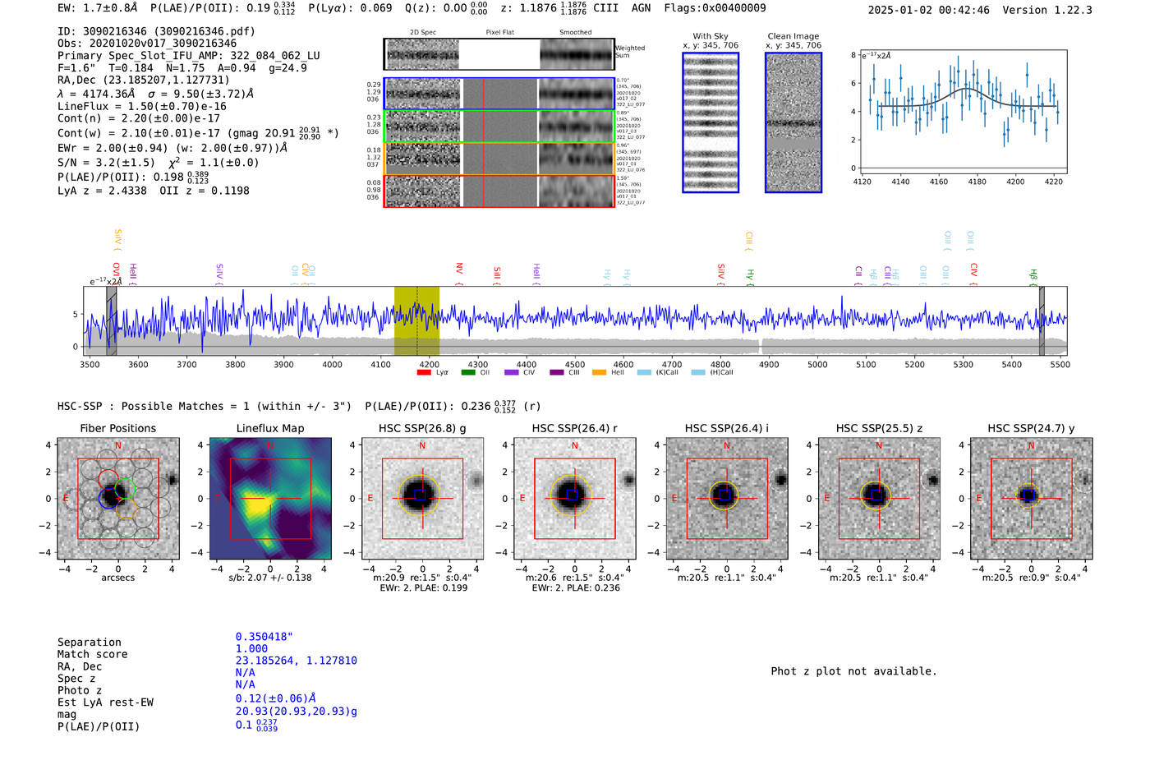Click the blue RA, Dec 23.185264, 1.127810
1150x783 pixels.
pos(297,661)
